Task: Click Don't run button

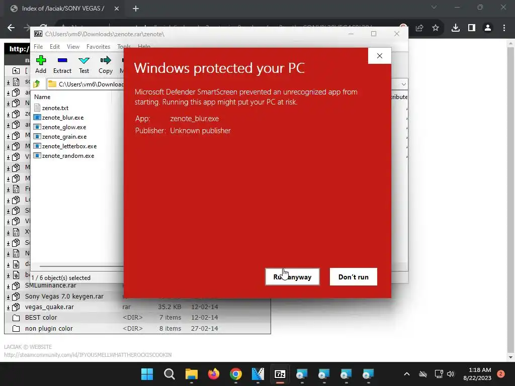Action: (354, 277)
